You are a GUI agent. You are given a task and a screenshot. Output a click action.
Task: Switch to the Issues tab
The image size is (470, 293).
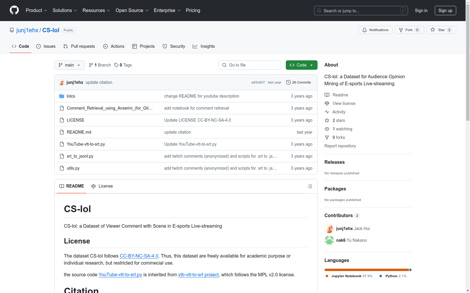[46, 46]
